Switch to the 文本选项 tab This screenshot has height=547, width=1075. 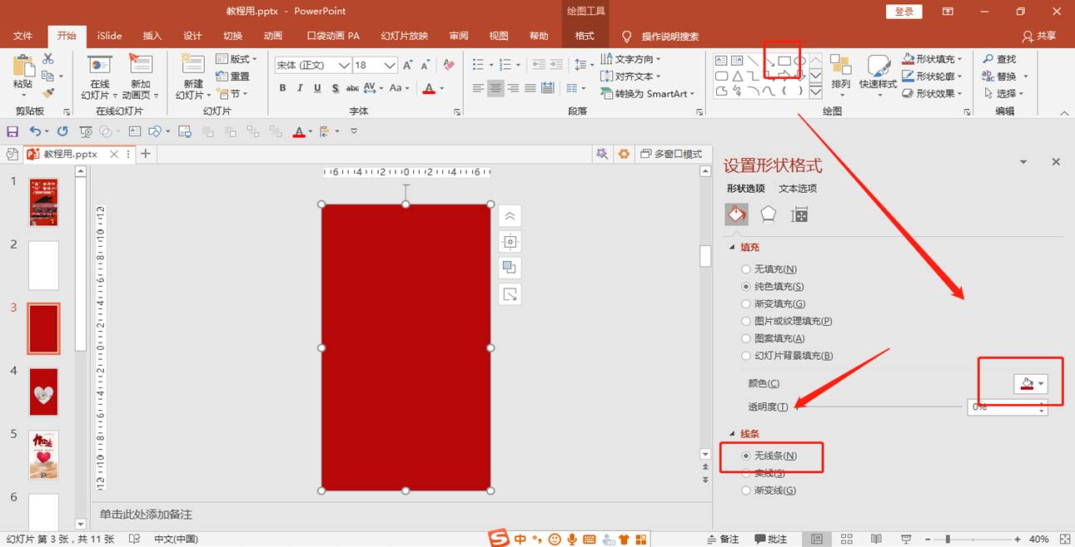(797, 189)
